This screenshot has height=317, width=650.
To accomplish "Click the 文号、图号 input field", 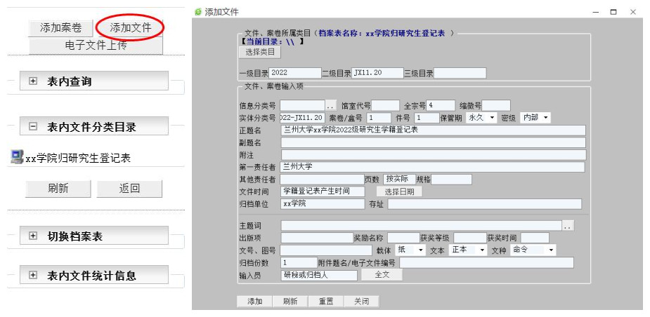I will coord(327,250).
